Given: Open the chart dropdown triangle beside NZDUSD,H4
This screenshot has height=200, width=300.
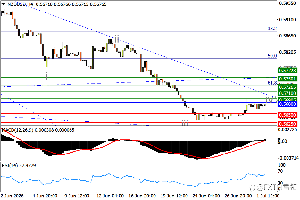Looking at the screenshot, I should [3, 4].
